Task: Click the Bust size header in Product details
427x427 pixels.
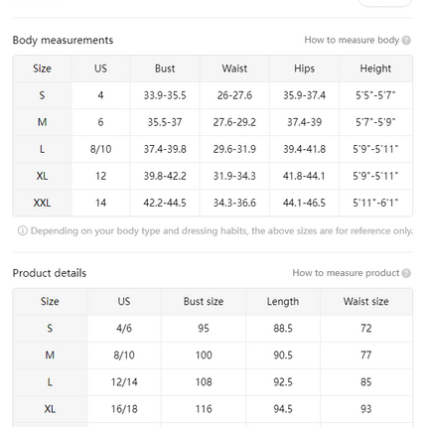Action: pos(204,302)
